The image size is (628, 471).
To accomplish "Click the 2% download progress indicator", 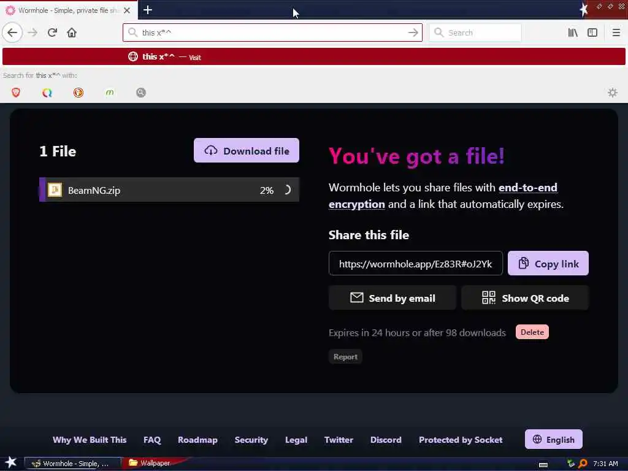I will [x=267, y=190].
